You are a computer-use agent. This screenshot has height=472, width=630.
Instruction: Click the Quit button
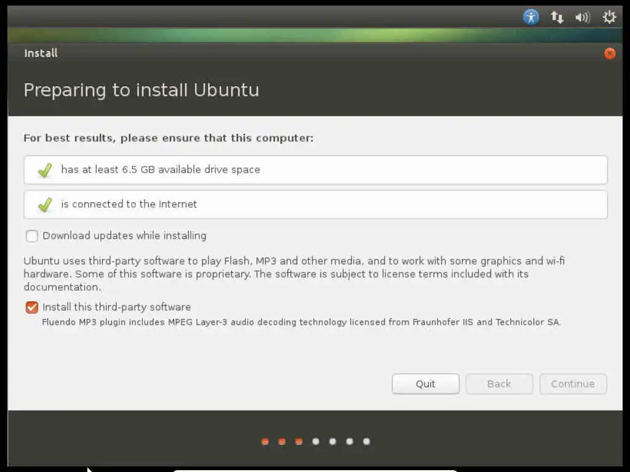pyautogui.click(x=426, y=384)
